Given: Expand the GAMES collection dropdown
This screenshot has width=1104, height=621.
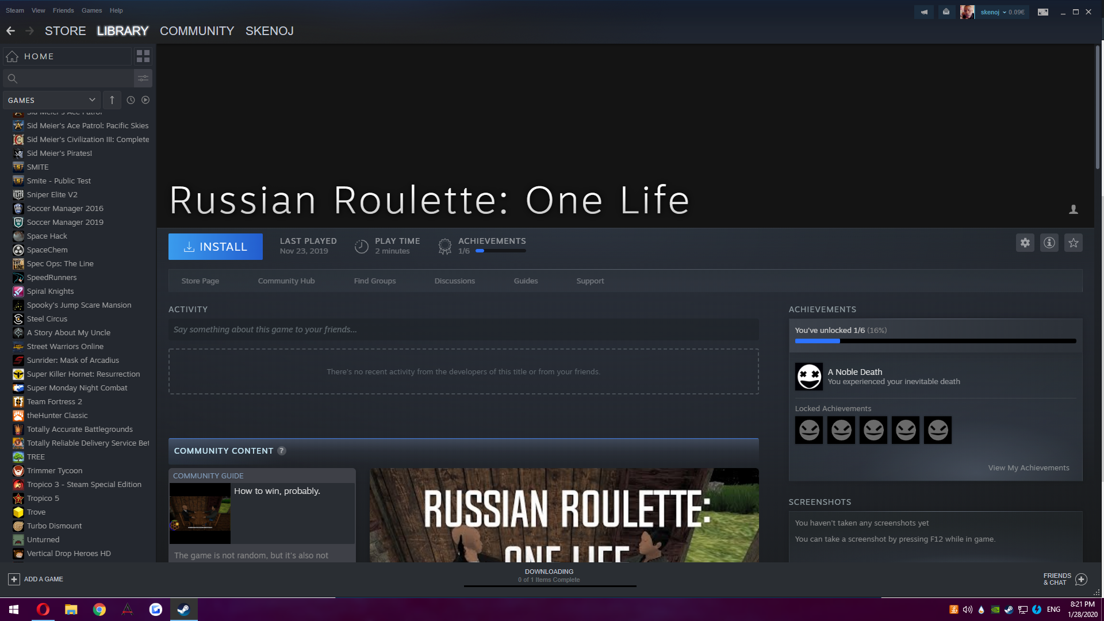Looking at the screenshot, I should click(52, 100).
